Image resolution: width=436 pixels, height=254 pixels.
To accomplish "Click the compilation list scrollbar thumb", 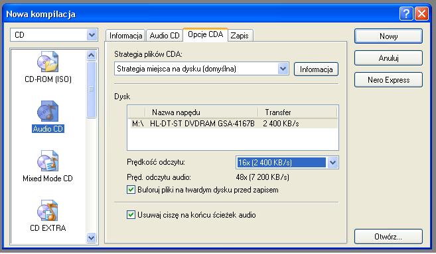I will coord(91,89).
